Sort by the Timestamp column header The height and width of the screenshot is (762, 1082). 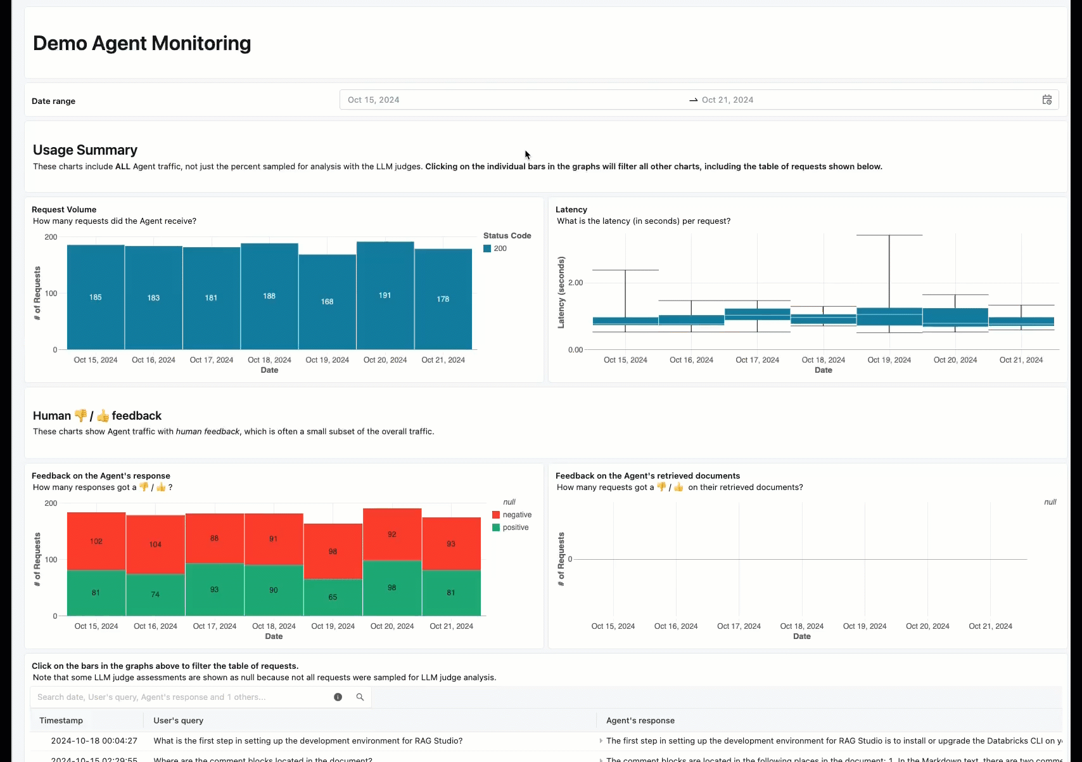(x=61, y=721)
